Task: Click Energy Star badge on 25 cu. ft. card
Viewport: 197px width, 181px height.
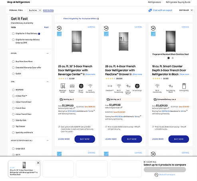Action: tap(59, 34)
